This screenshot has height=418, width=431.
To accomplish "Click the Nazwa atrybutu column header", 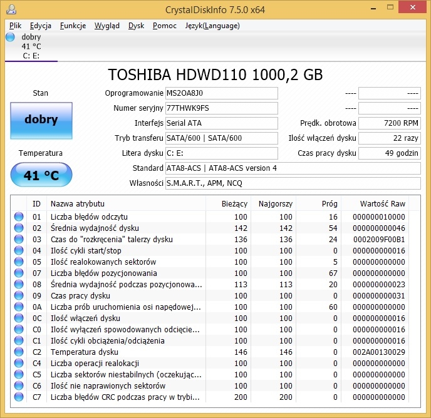I will [126, 203].
